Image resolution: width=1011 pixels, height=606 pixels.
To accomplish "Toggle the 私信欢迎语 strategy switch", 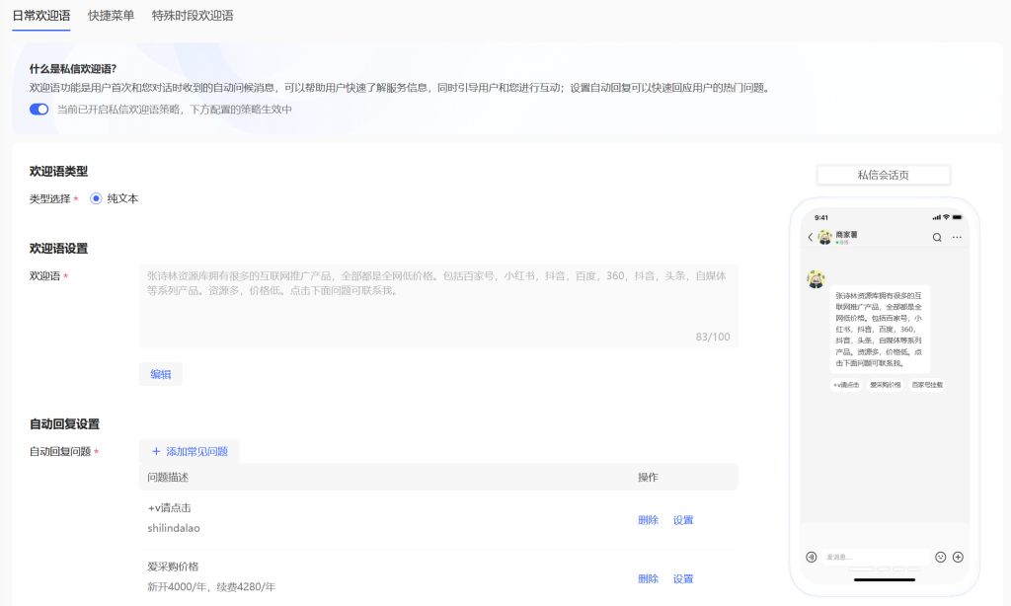I will tap(39, 110).
